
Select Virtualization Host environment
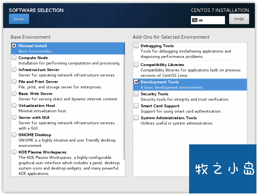point(14,105)
